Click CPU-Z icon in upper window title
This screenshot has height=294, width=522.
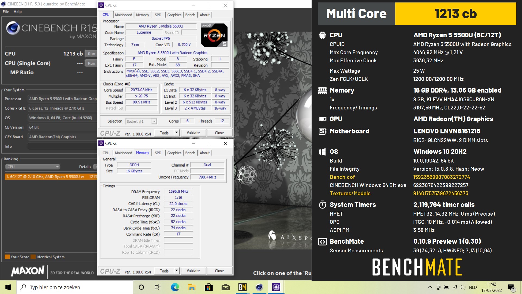(101, 5)
